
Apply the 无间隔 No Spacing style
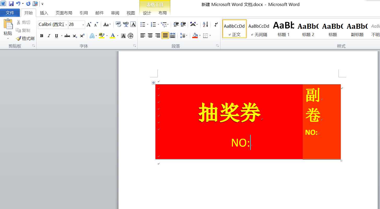click(x=259, y=29)
